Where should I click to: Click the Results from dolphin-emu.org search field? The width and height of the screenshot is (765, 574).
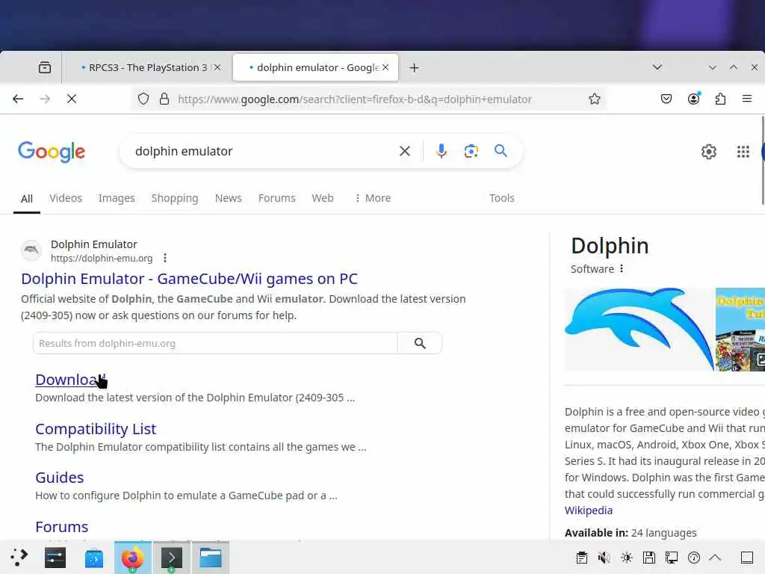pos(215,343)
